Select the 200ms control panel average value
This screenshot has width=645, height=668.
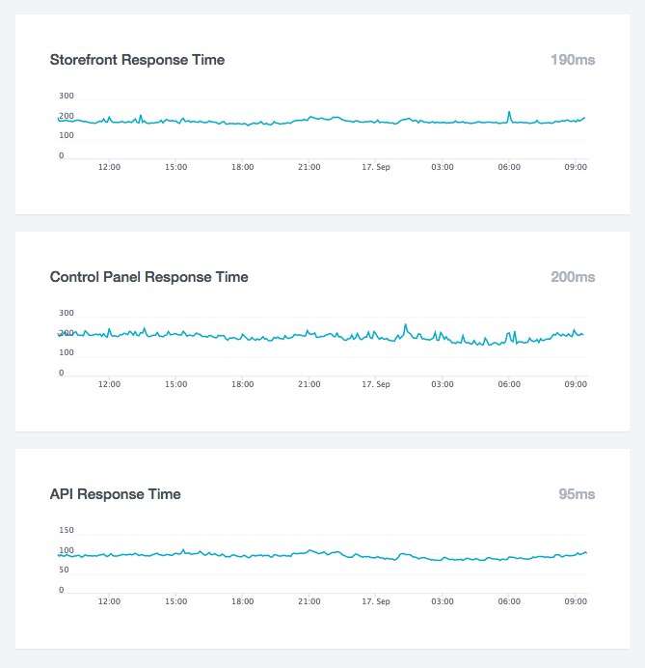point(573,277)
